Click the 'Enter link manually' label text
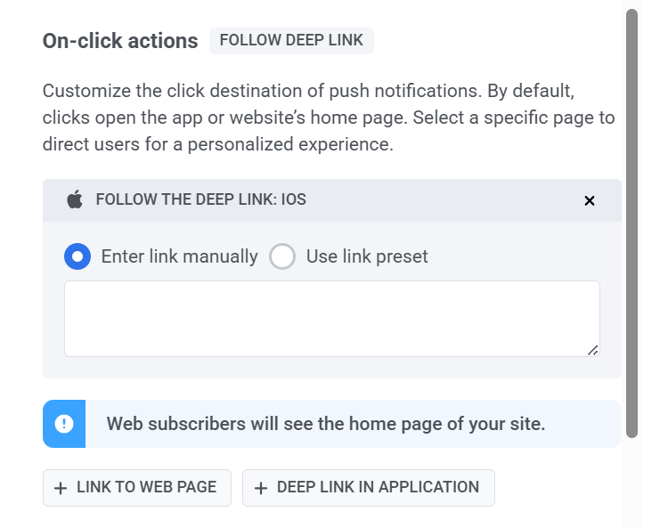Viewport: 660px width, 528px height. coord(179,256)
